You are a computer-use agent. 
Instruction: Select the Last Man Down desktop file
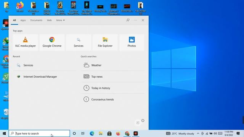(74, 8)
